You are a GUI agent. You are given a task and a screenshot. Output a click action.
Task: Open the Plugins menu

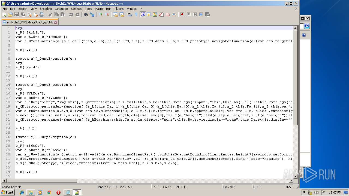[119, 9]
